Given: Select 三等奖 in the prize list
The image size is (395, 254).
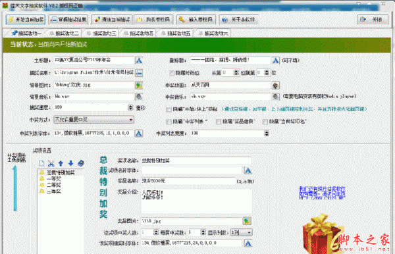Looking at the screenshot, I should [x=54, y=191].
